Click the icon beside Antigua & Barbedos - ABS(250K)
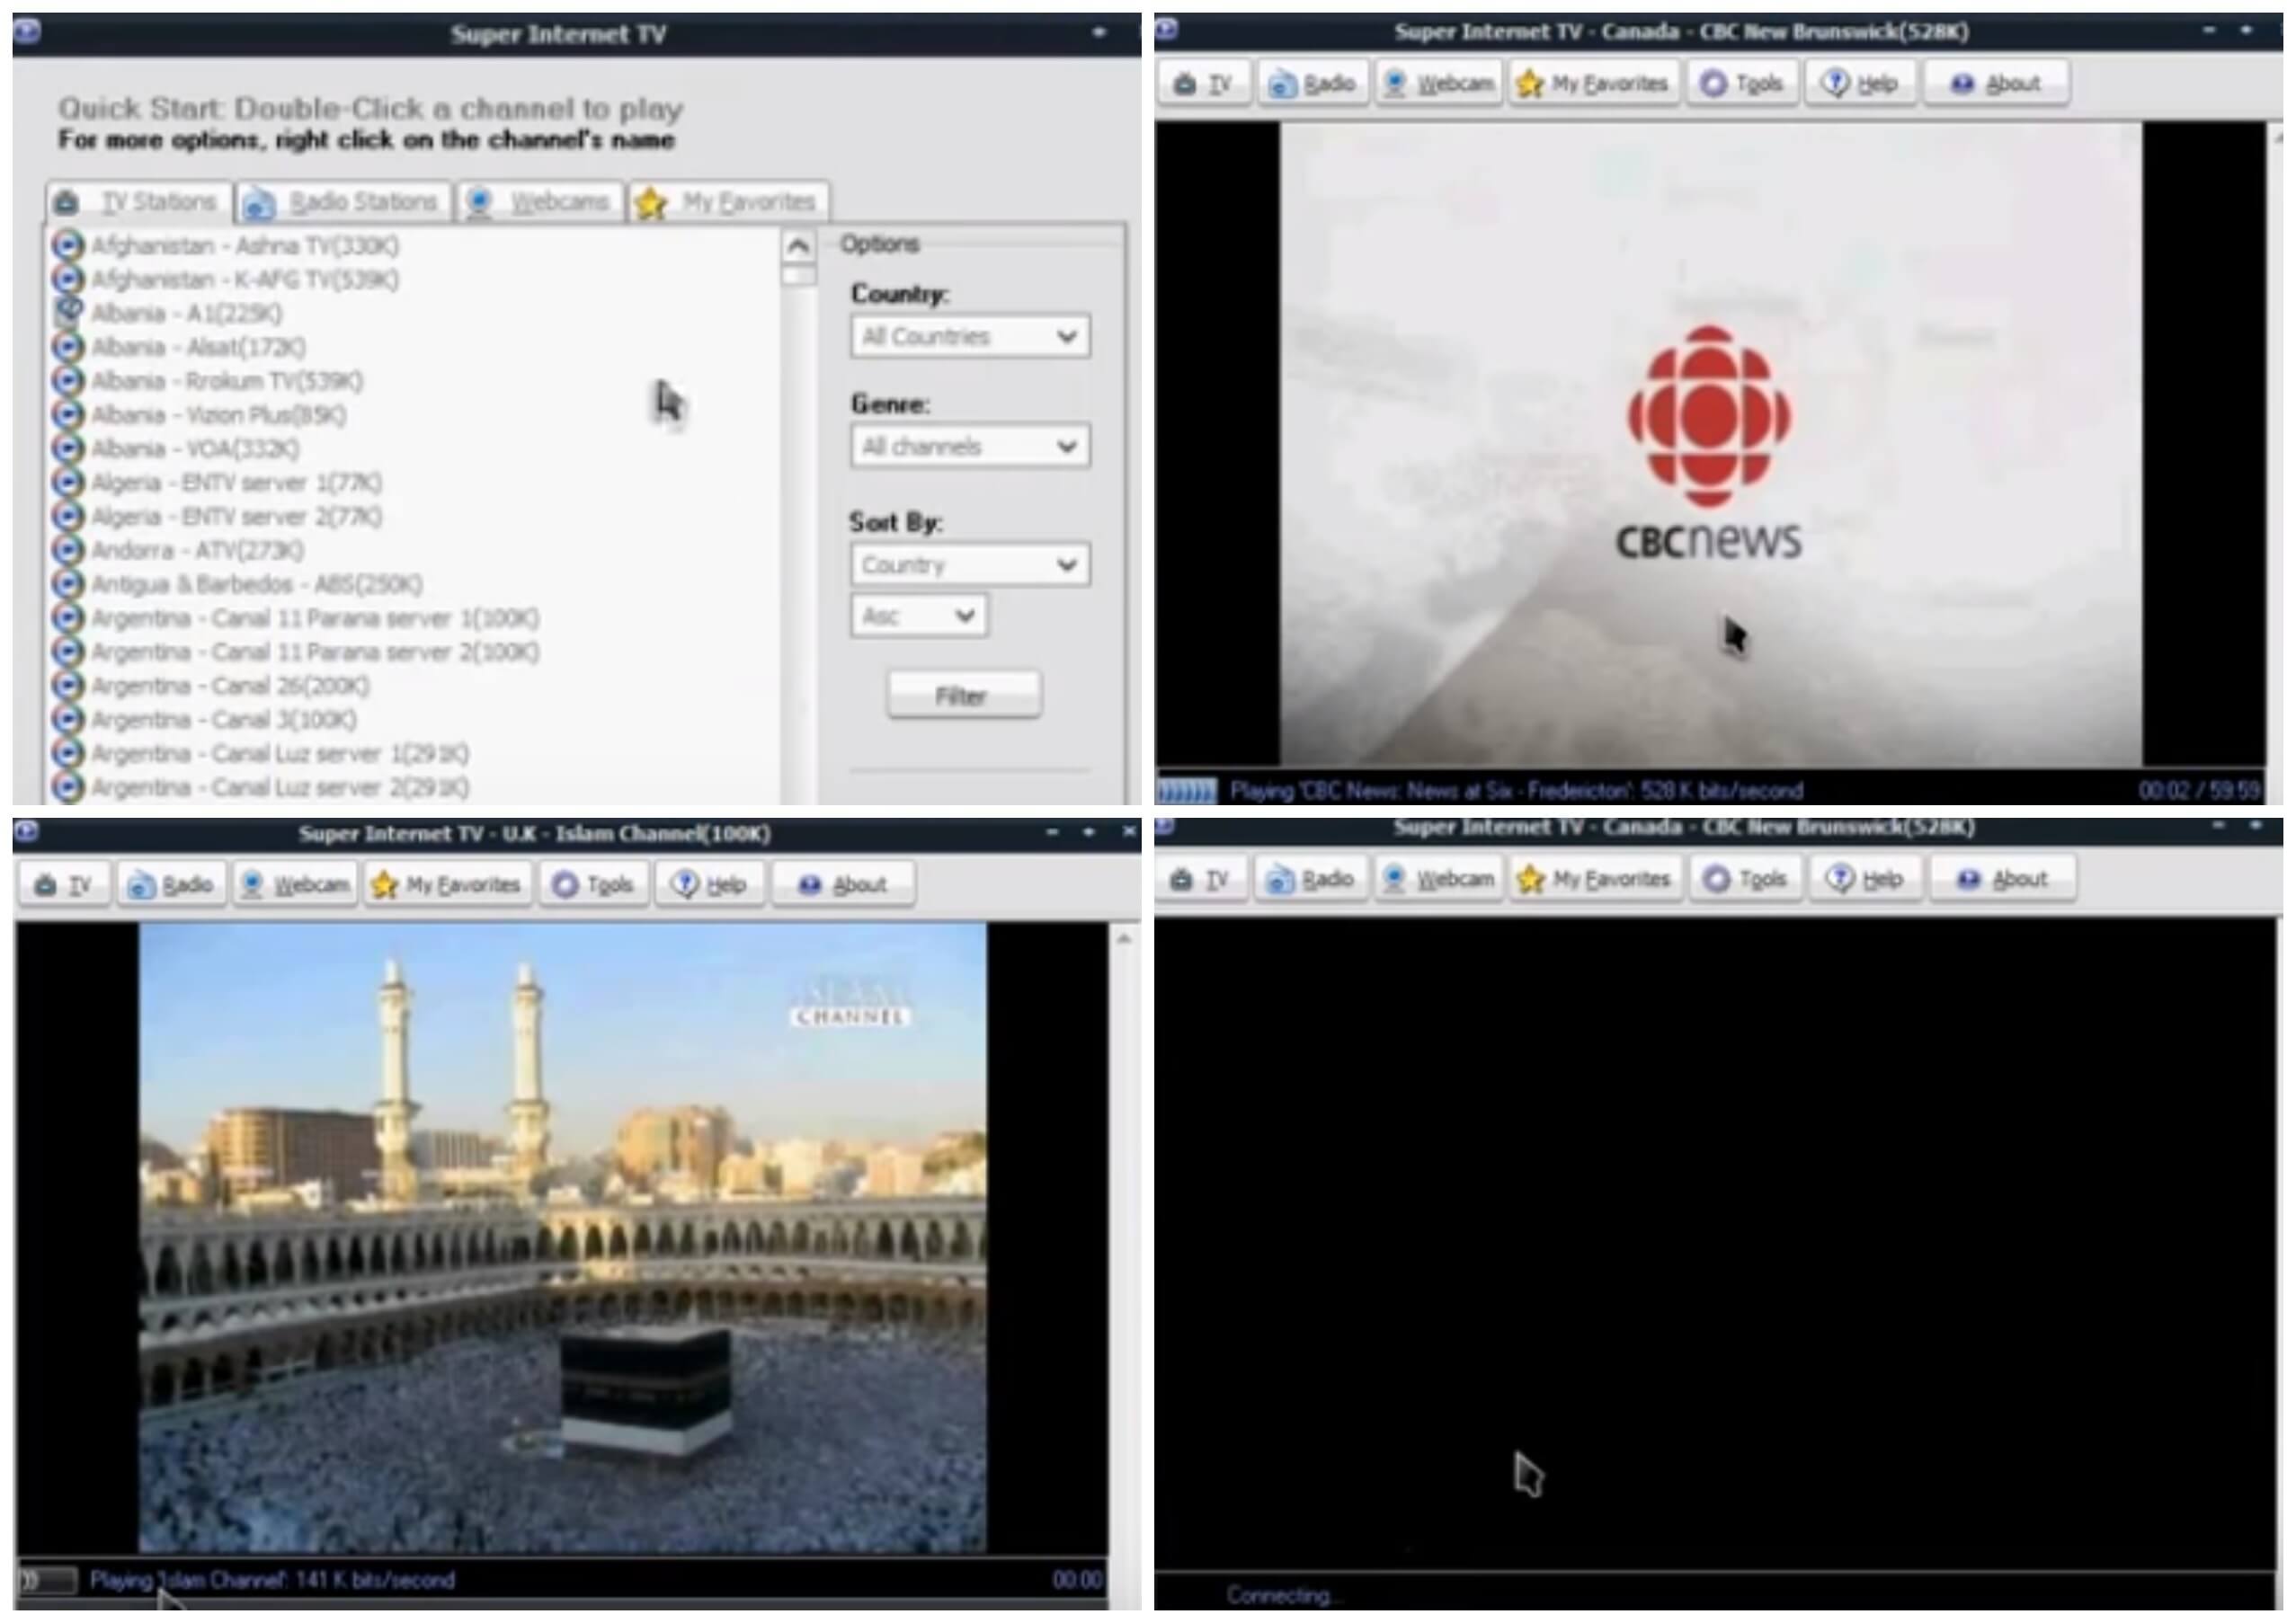This screenshot has height=1623, width=2296. tap(67, 585)
